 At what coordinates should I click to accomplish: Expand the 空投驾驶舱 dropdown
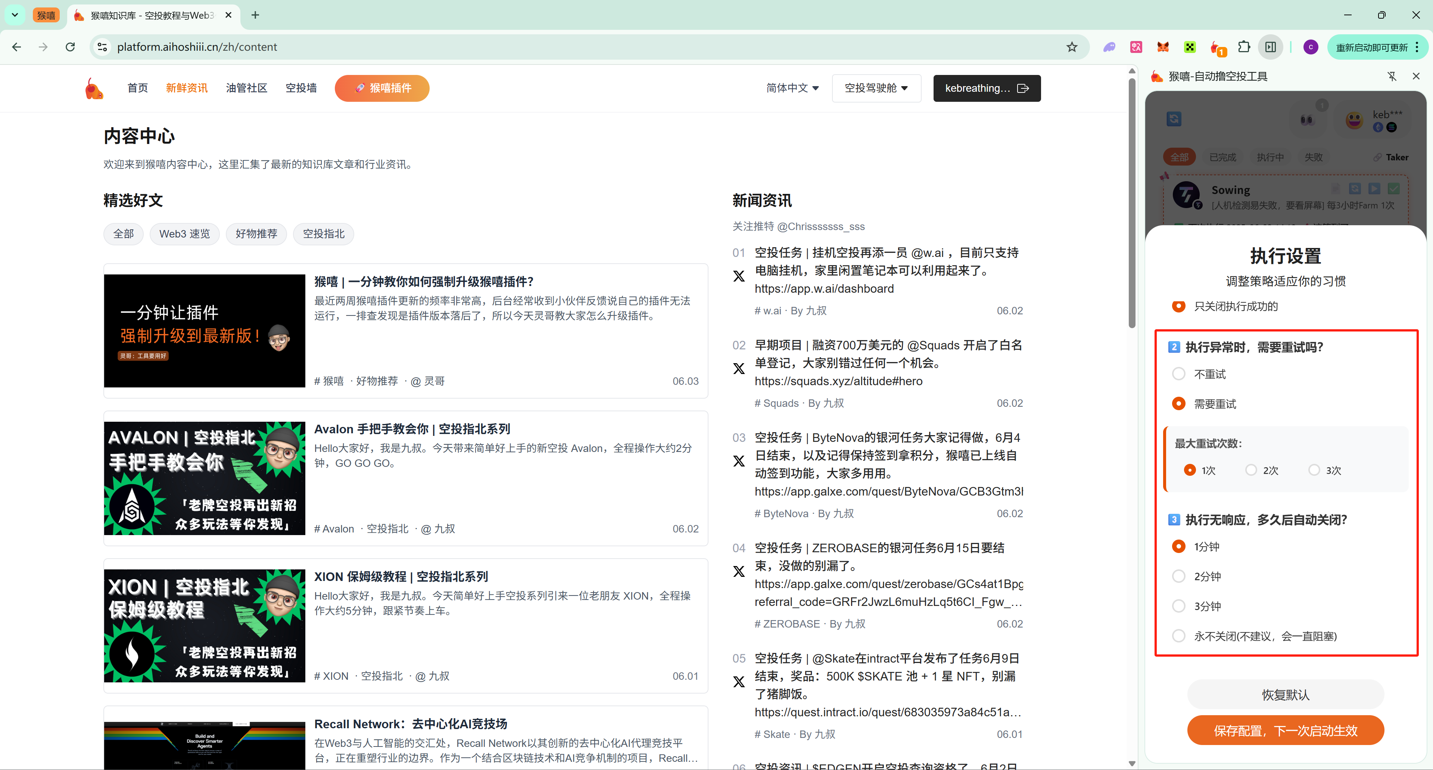(x=876, y=88)
